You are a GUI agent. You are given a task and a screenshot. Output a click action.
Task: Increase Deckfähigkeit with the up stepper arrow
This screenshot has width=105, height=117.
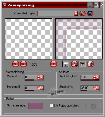94,76
